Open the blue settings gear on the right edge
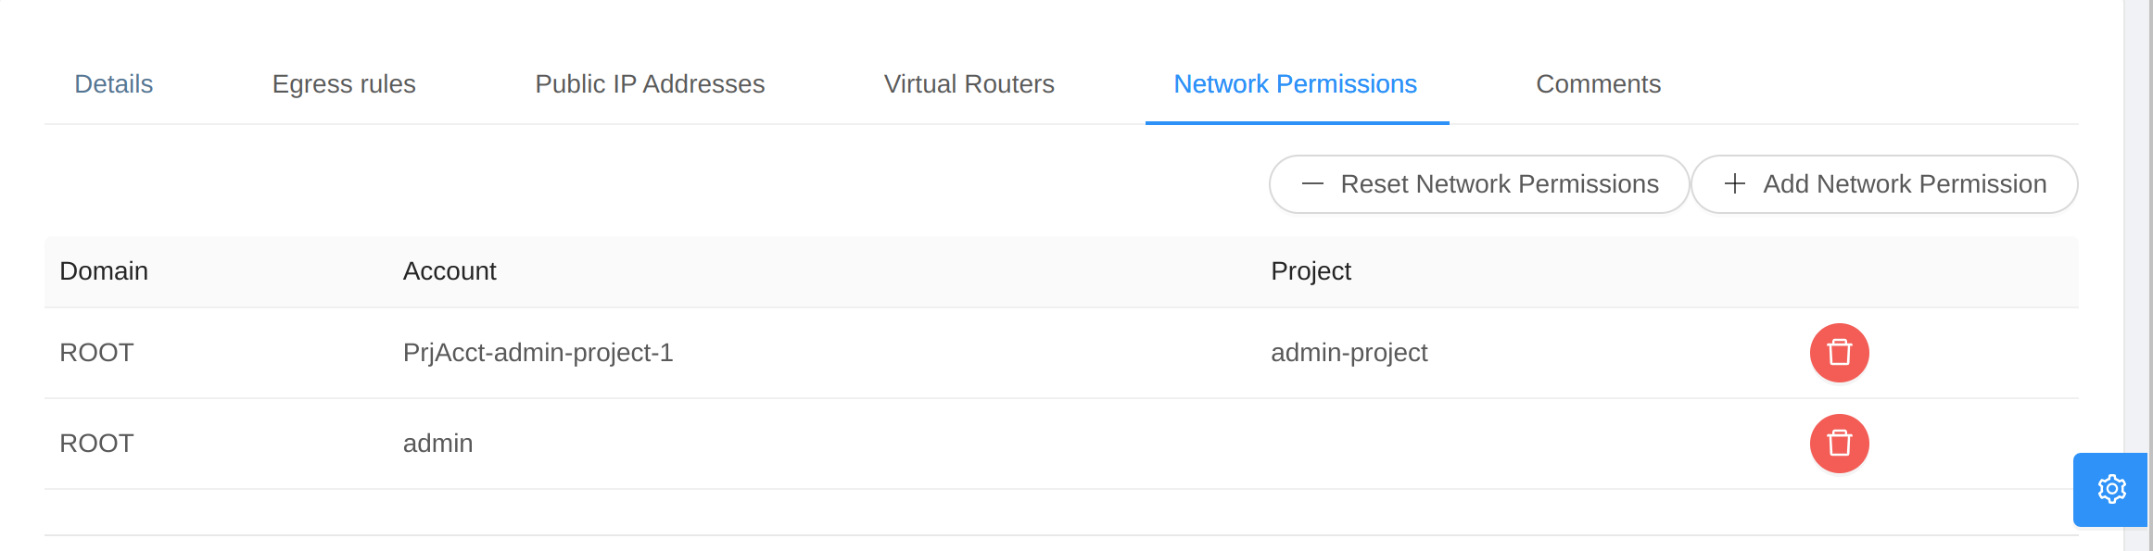The image size is (2153, 551). (2110, 489)
